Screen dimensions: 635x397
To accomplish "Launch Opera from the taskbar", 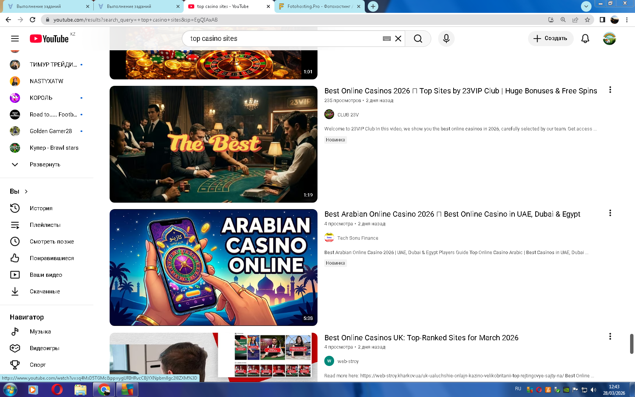I will (x=57, y=389).
